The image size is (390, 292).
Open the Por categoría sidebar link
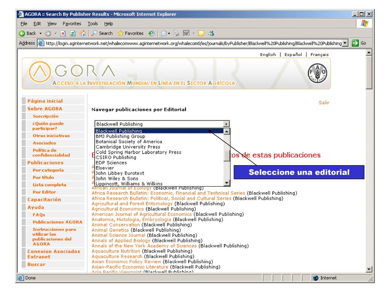tap(48, 170)
